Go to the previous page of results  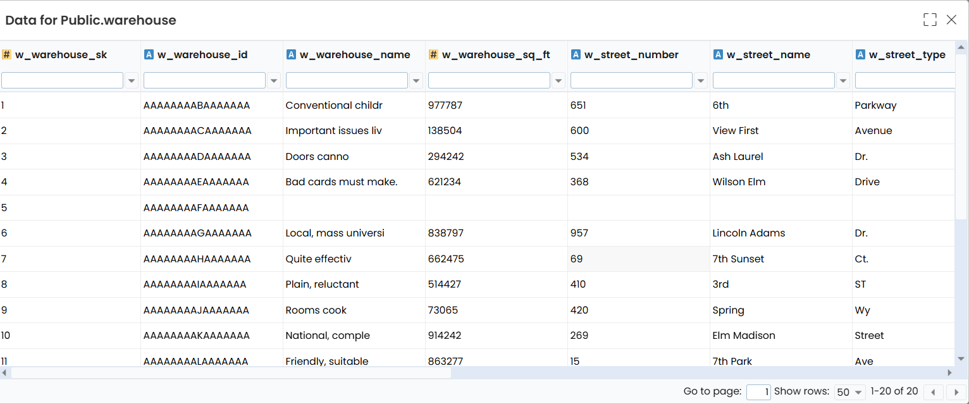click(x=934, y=392)
